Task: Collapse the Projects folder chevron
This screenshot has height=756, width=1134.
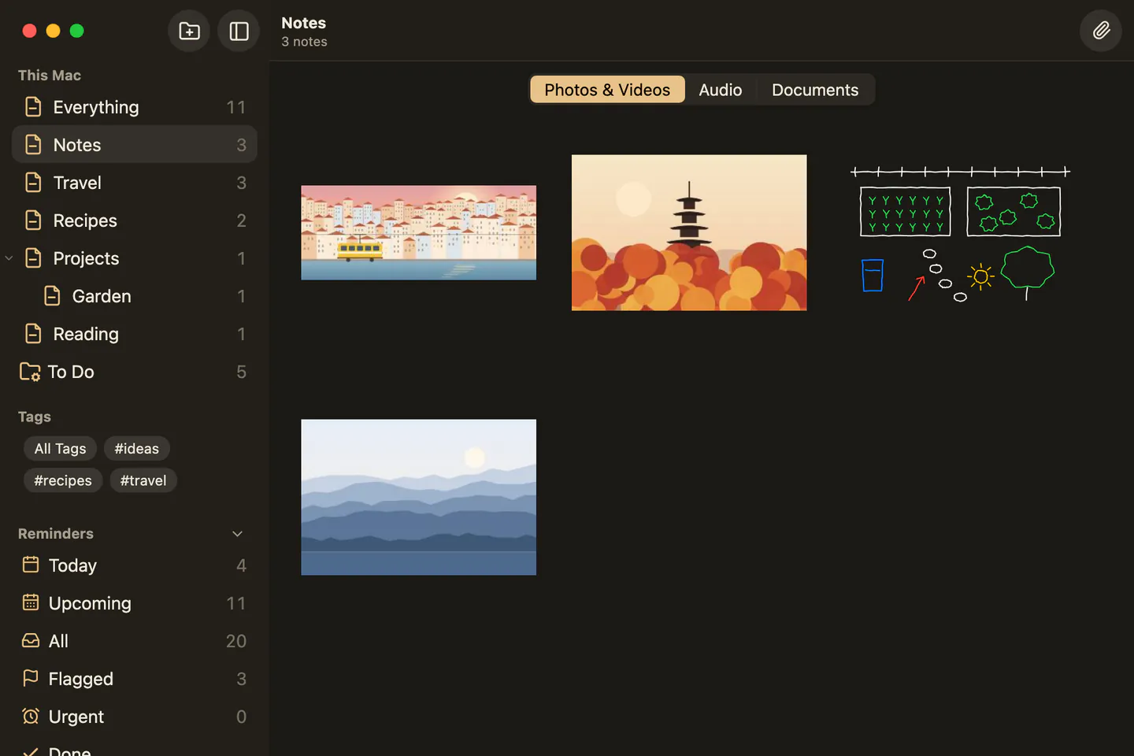Action: click(9, 258)
